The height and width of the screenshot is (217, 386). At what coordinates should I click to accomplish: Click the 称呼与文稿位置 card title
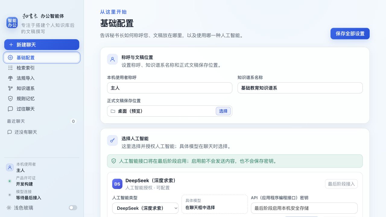tap(137, 57)
